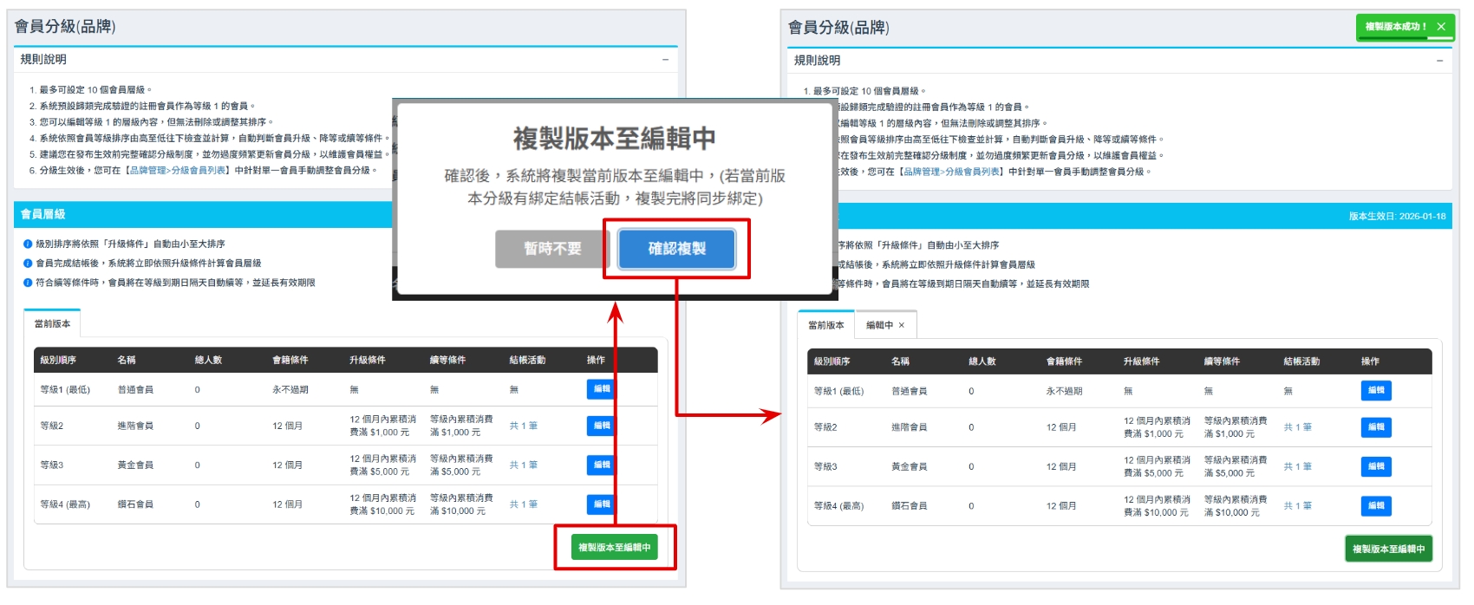
Task: Open 共 1 筆 link for 黃金會員, right panel
Action: [1297, 466]
